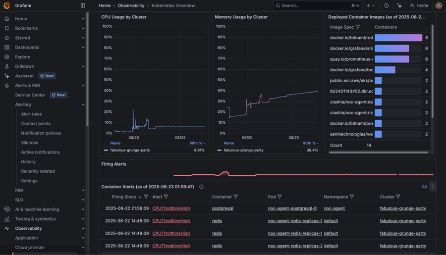Expand the Home menu chevron
The image size is (446, 255).
(x=83, y=19)
